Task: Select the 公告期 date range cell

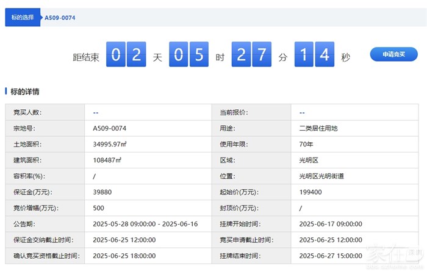Action: pos(145,224)
